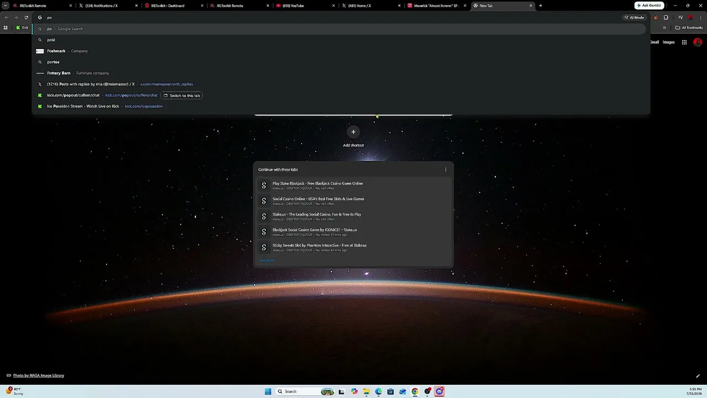
Task: Go back to the previous page
Action: tap(7, 17)
